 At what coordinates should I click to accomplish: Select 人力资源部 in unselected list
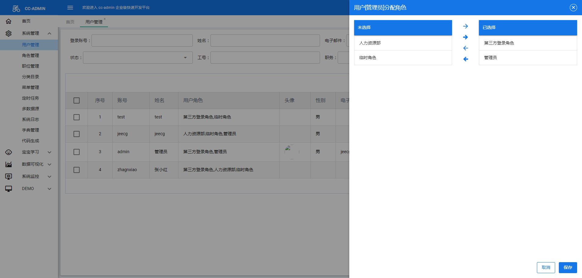tap(403, 43)
